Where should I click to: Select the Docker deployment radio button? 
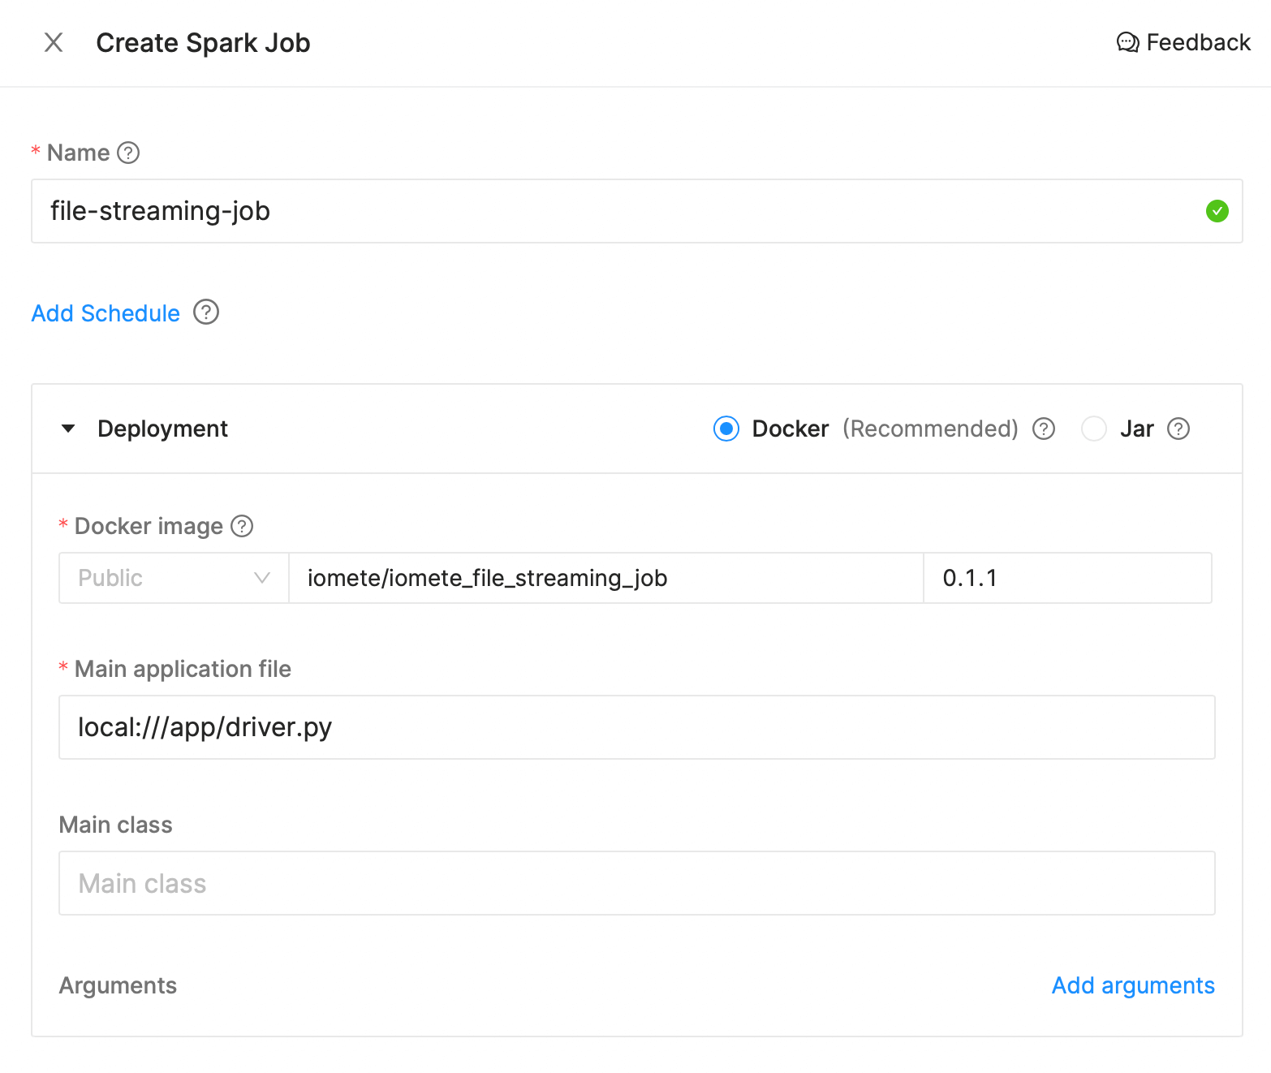coord(726,429)
